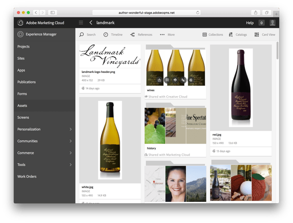The height and width of the screenshot is (223, 293).
Task: Click the Safari browser back button
Action: point(36,12)
